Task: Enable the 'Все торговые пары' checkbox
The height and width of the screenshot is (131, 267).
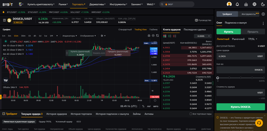Action: (191, 114)
